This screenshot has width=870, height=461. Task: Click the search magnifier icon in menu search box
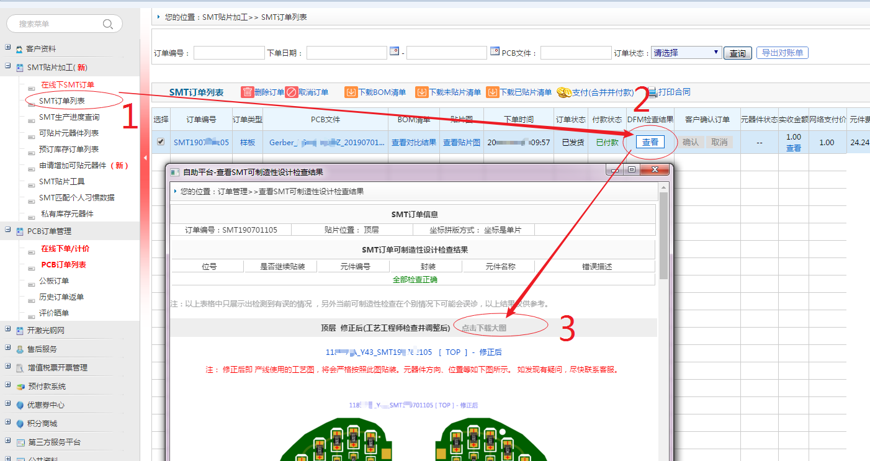(x=108, y=24)
